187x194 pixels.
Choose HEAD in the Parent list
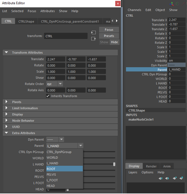coord(64,186)
